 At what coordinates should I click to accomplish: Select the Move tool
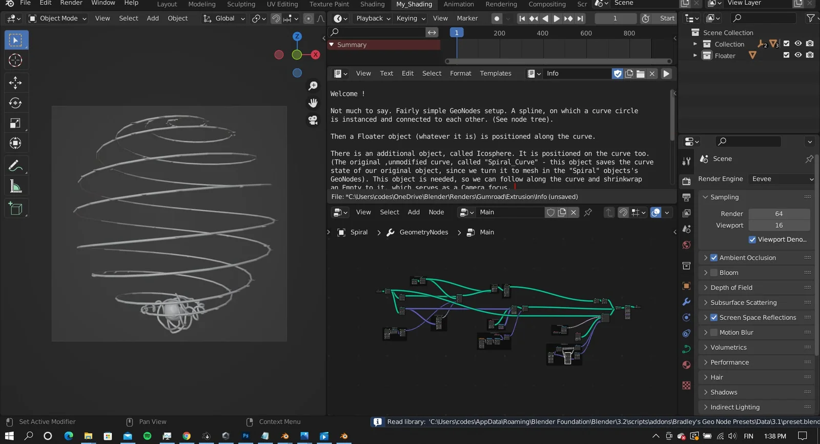[x=16, y=83]
